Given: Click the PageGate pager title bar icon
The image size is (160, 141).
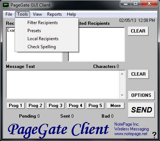Looking at the screenshot, I should (x=6, y=5).
